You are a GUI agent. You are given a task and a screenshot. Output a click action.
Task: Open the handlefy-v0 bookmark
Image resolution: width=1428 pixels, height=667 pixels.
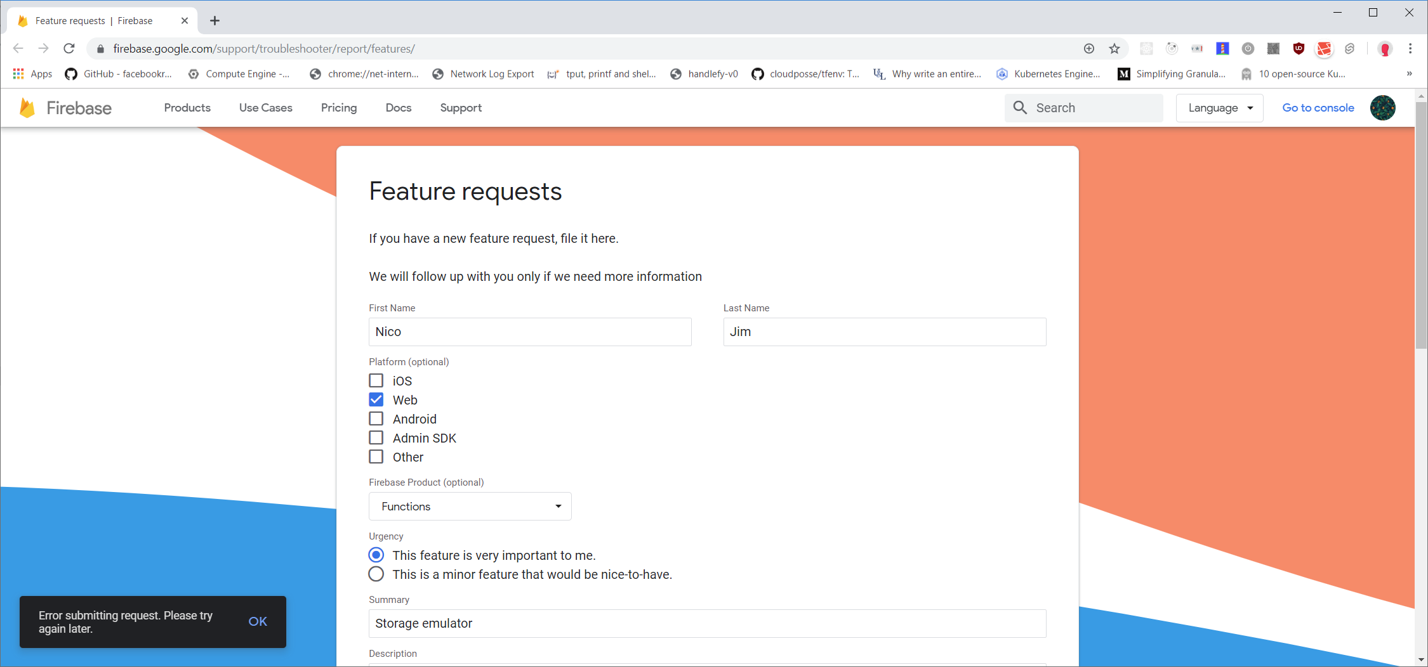pos(704,74)
